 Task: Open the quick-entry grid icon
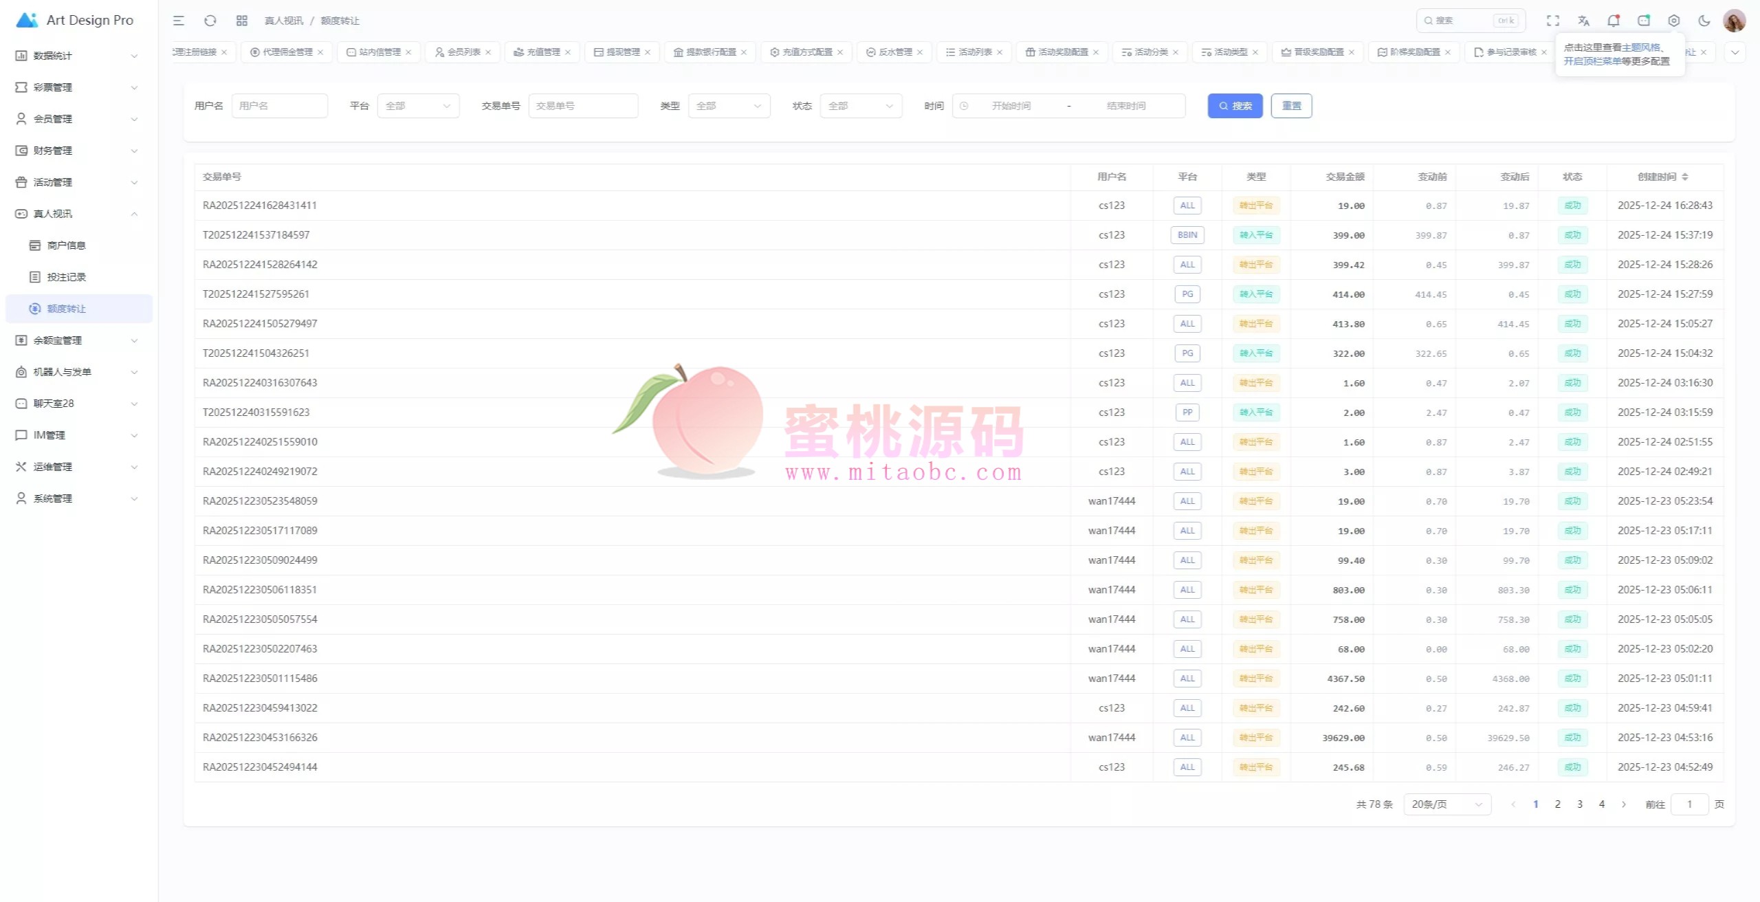coord(242,21)
